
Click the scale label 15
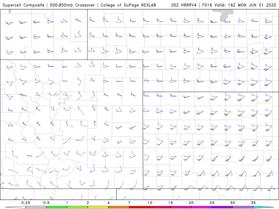(x=171, y=203)
